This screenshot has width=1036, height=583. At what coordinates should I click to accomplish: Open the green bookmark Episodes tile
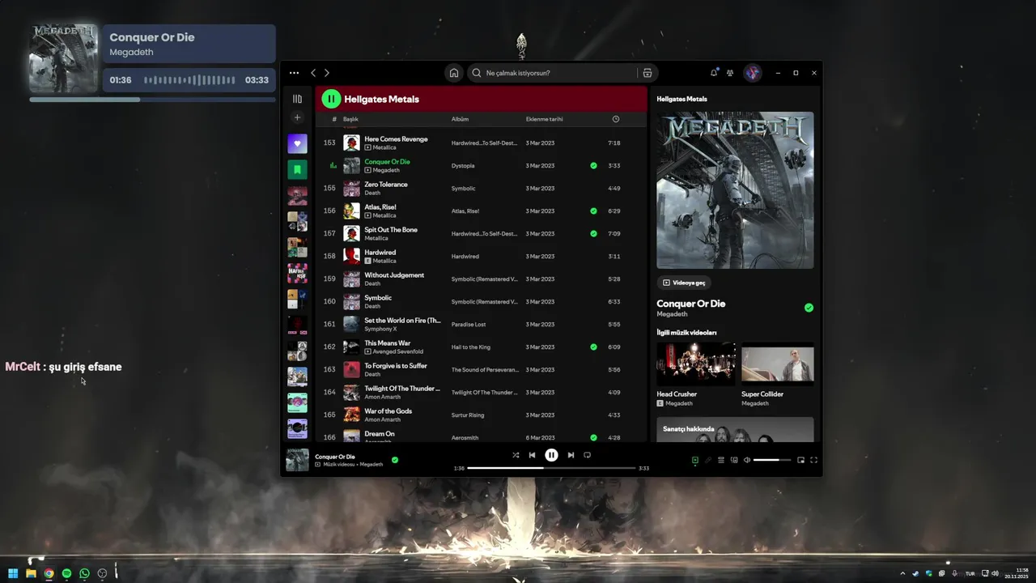[297, 170]
